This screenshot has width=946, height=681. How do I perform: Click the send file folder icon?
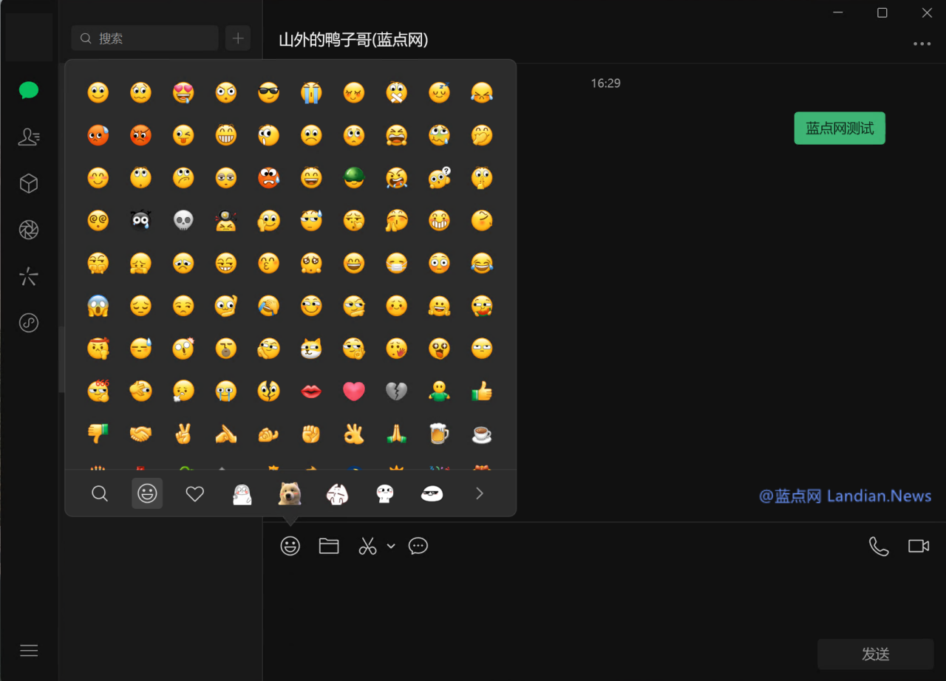(329, 546)
